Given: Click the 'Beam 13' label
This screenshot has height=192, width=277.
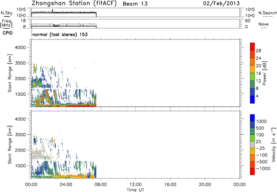Looking at the screenshot, I should pyautogui.click(x=135, y=4).
